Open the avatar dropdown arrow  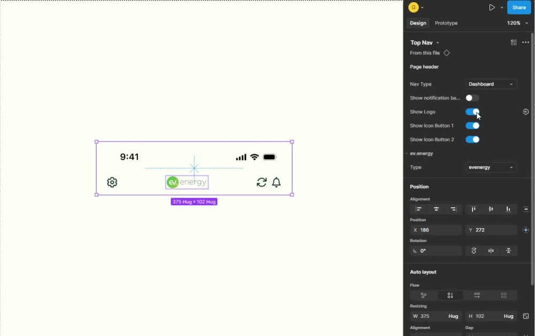point(423,7)
